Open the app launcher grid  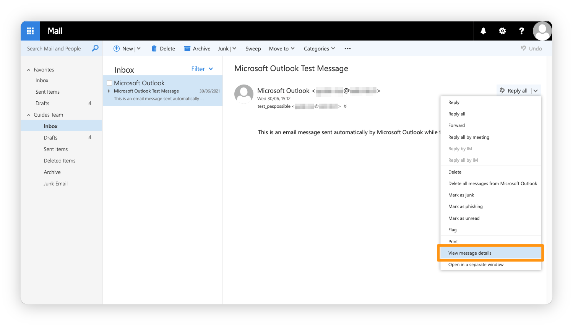tap(30, 31)
